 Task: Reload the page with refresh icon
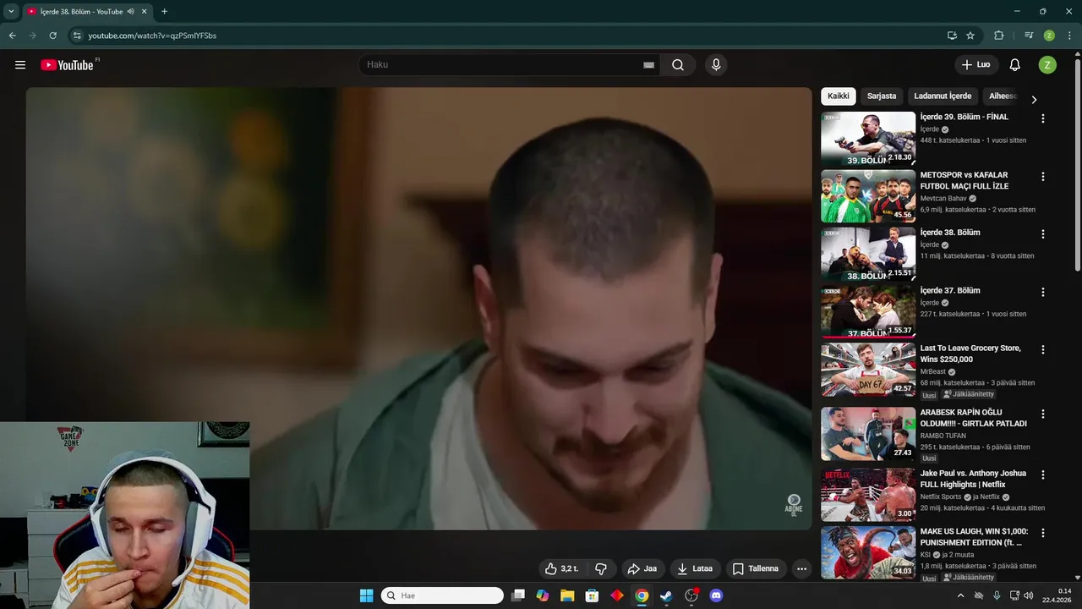click(x=52, y=36)
